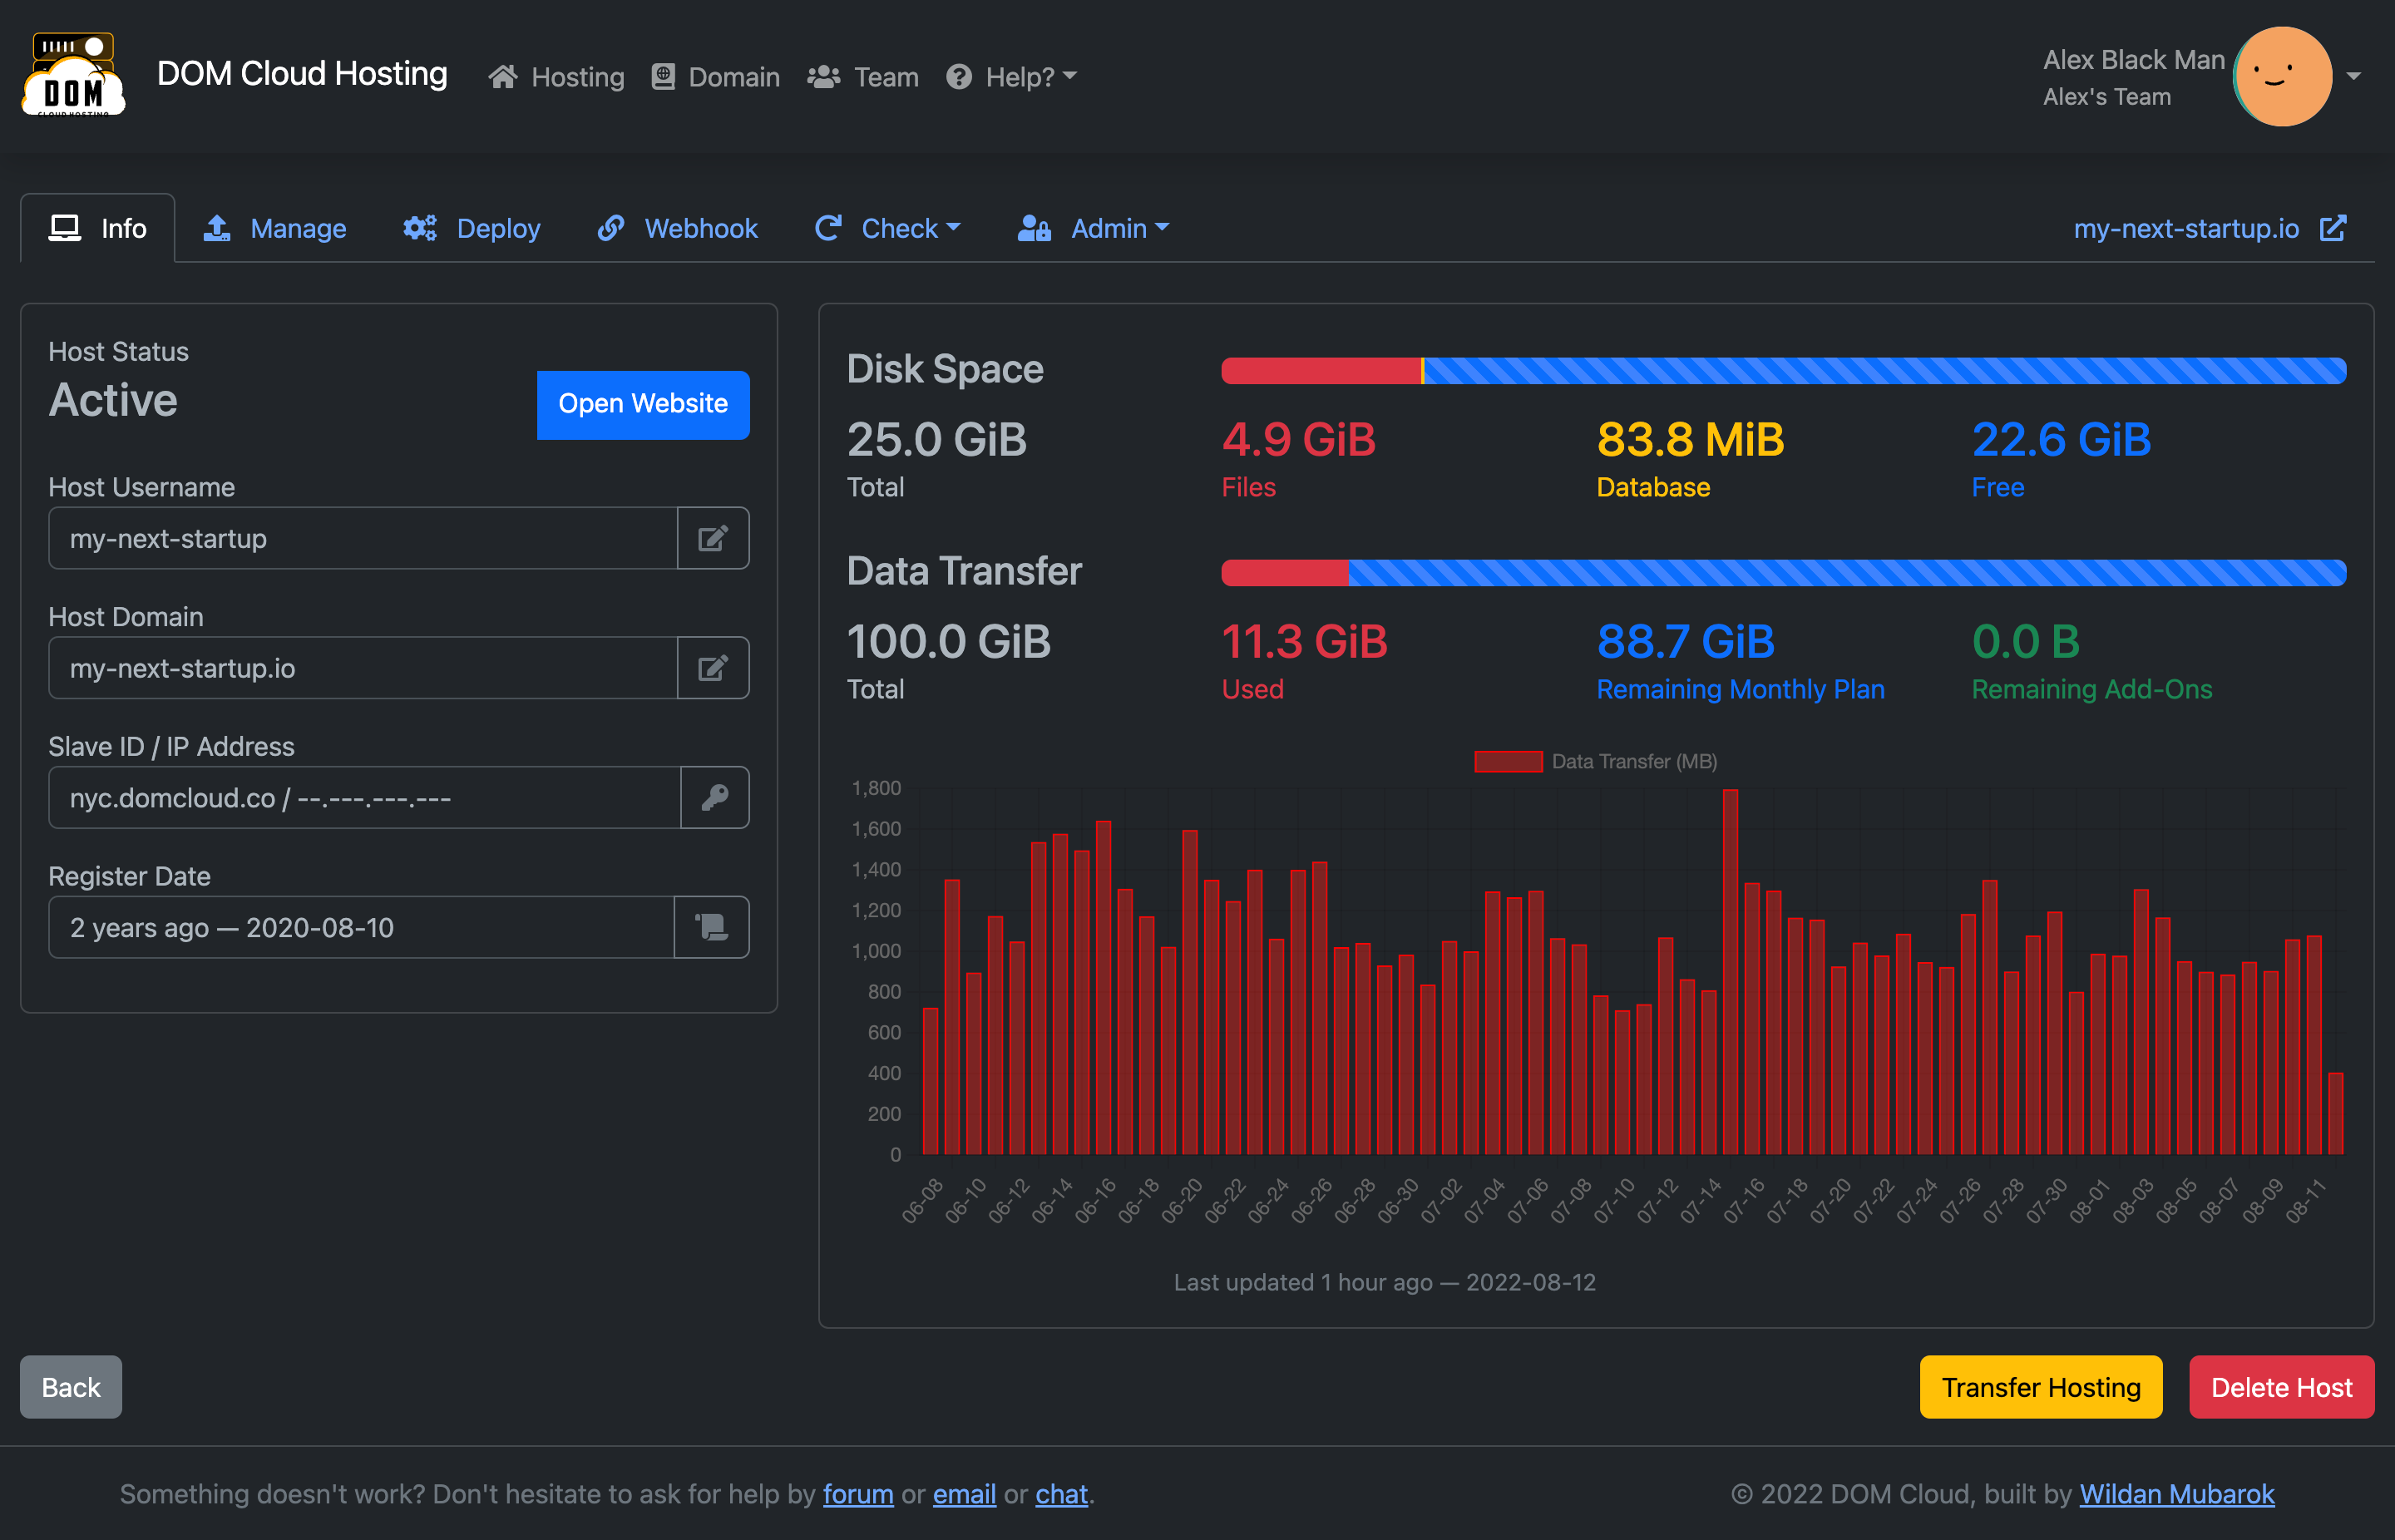Image resolution: width=2395 pixels, height=1540 pixels.
Task: Go to Domain in the navbar
Action: pyautogui.click(x=715, y=77)
